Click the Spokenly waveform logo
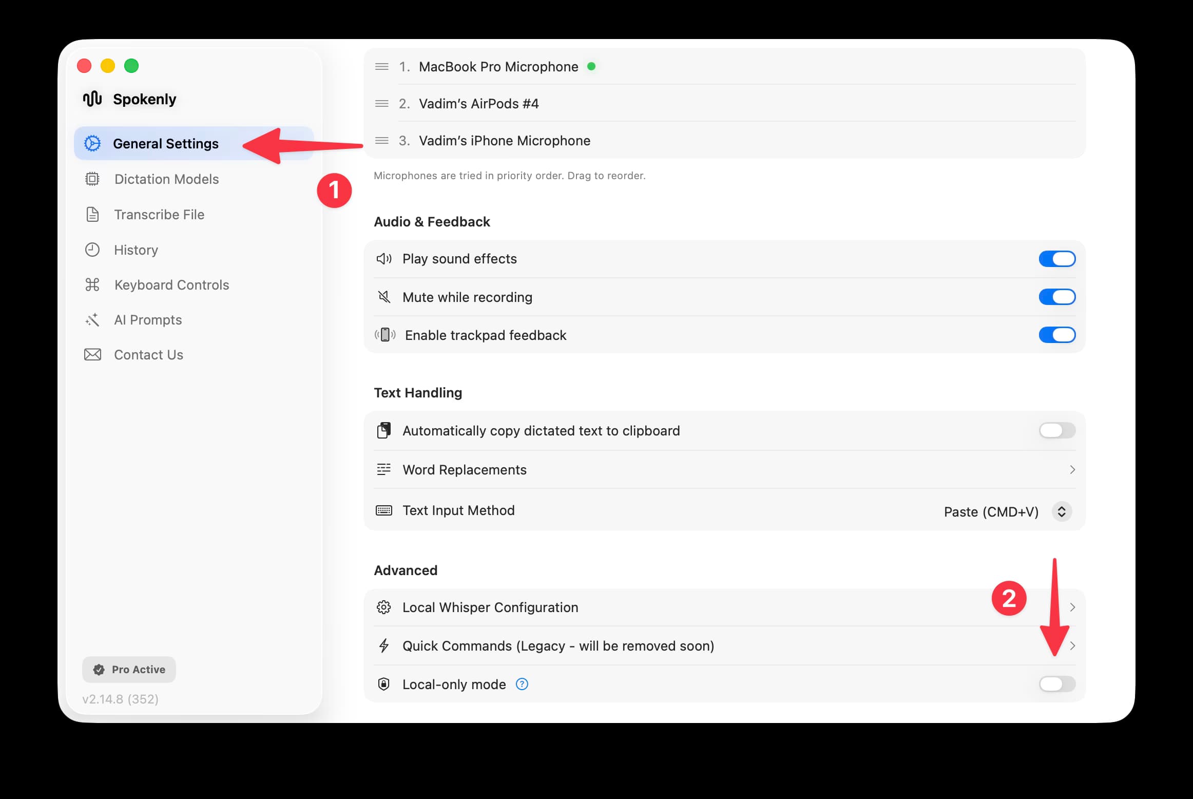This screenshot has width=1193, height=799. click(x=92, y=99)
